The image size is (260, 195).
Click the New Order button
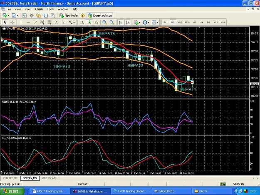pyautogui.click(x=69, y=15)
